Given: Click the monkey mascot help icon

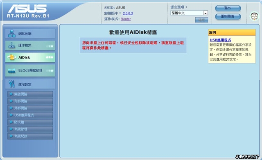Looking at the screenshot, I should click(254, 16).
